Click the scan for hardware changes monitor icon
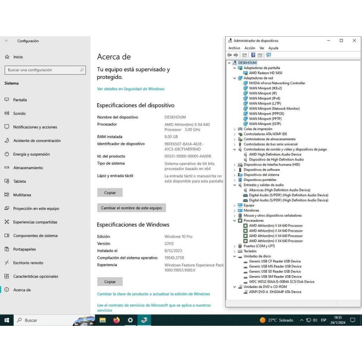Screen dimensions: 362x362 pos(268,55)
